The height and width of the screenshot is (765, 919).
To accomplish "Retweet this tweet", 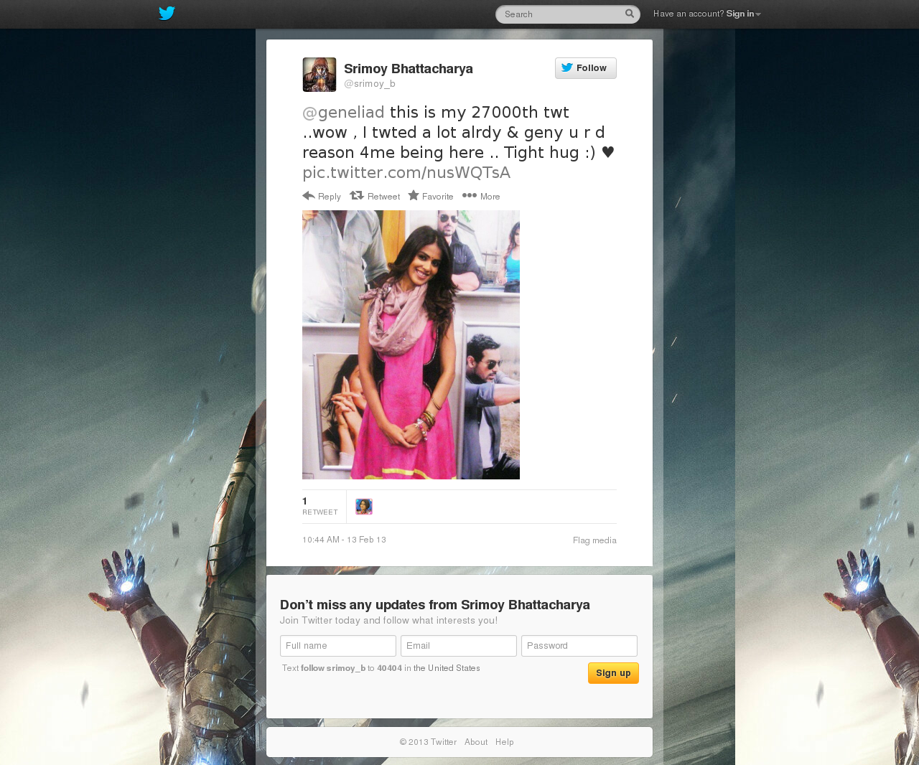I will [x=375, y=196].
